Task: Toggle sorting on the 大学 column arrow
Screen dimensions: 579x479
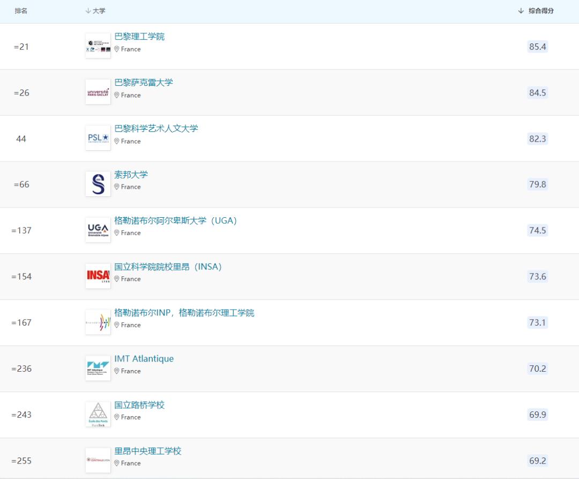Action: coord(87,10)
